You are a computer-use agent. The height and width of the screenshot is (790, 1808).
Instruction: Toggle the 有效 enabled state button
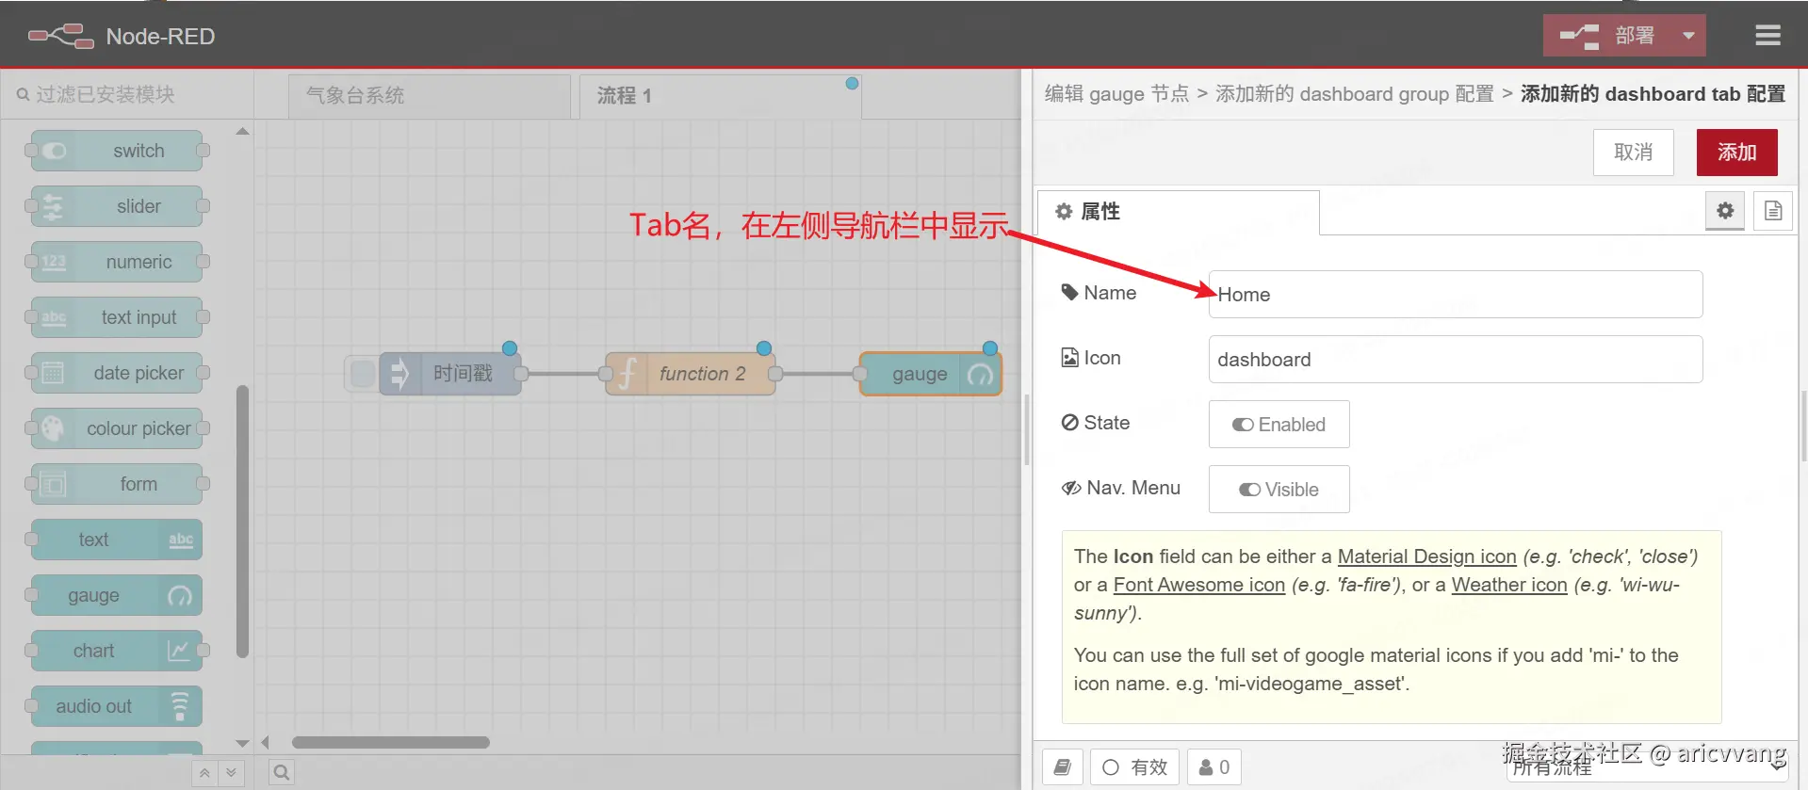(1134, 767)
